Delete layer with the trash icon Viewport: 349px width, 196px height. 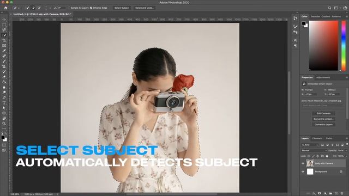pos(342,194)
